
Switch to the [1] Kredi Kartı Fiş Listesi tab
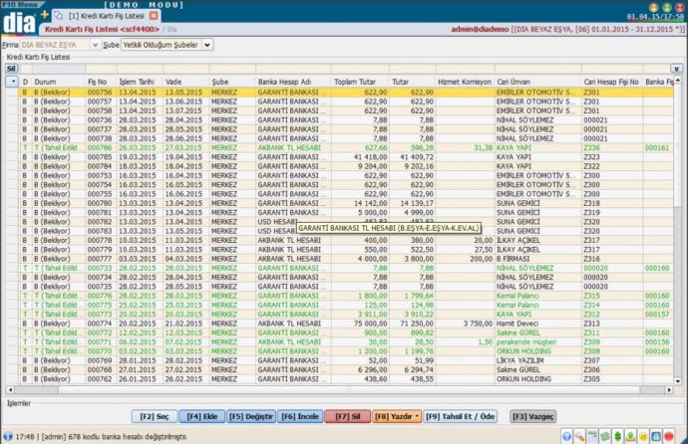[x=106, y=16]
